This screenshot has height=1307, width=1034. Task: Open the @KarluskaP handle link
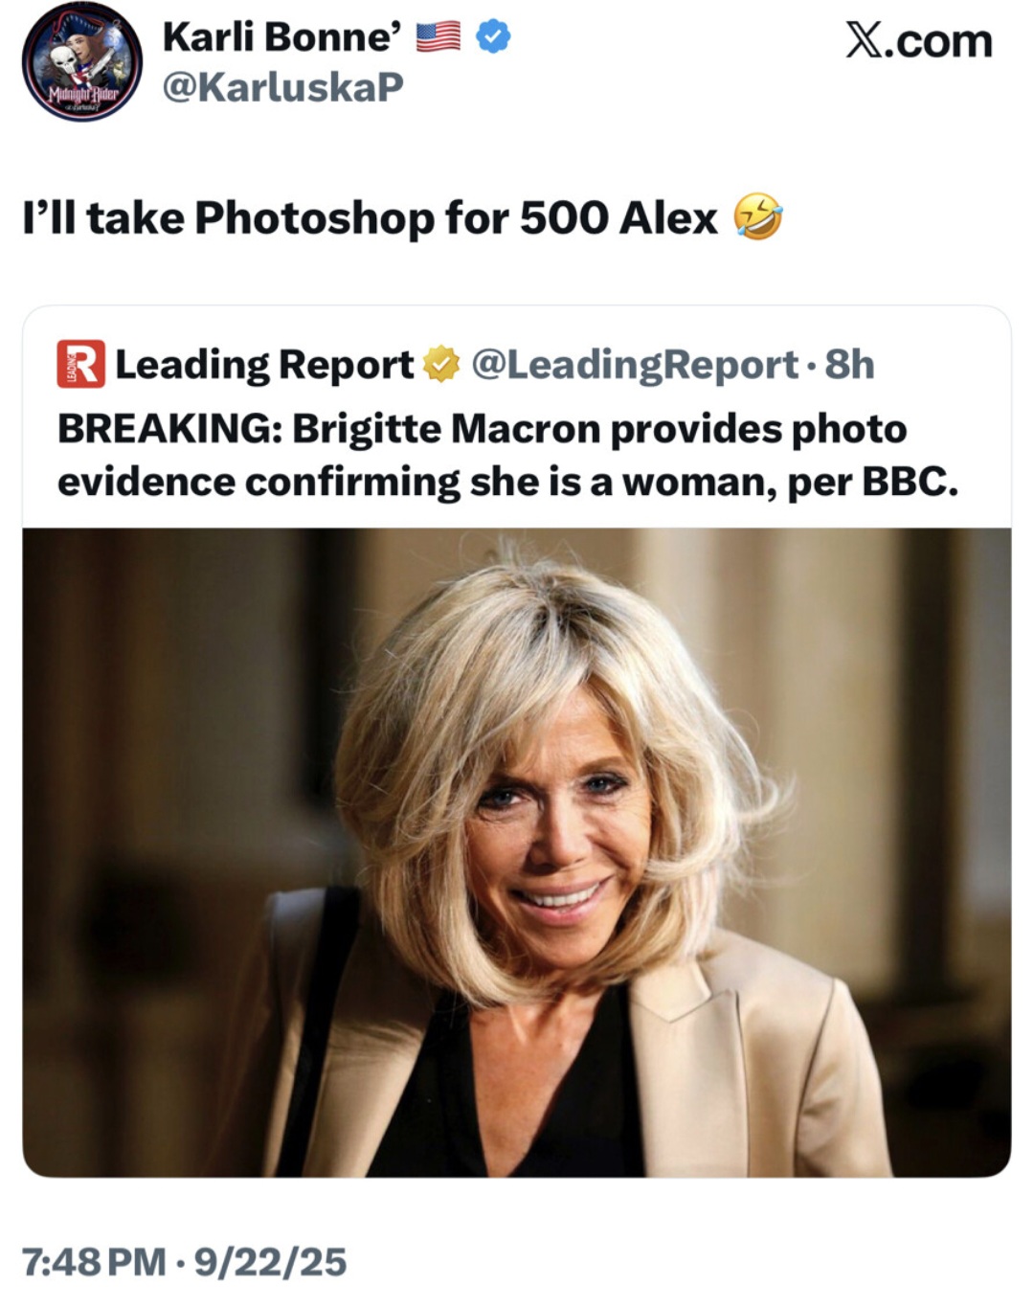(283, 87)
